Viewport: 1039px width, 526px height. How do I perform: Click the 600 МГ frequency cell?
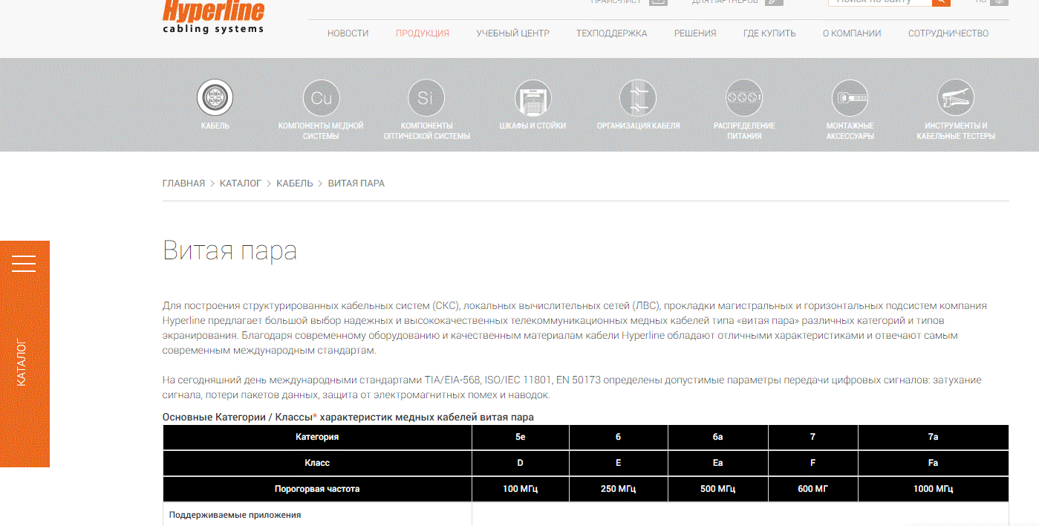813,489
